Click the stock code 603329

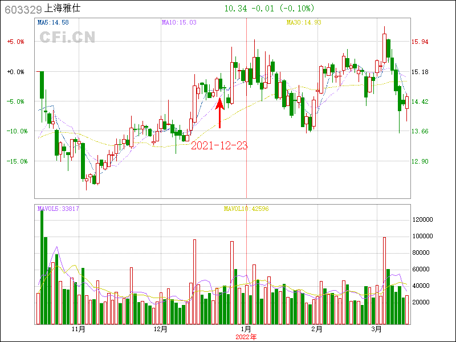[23, 10]
